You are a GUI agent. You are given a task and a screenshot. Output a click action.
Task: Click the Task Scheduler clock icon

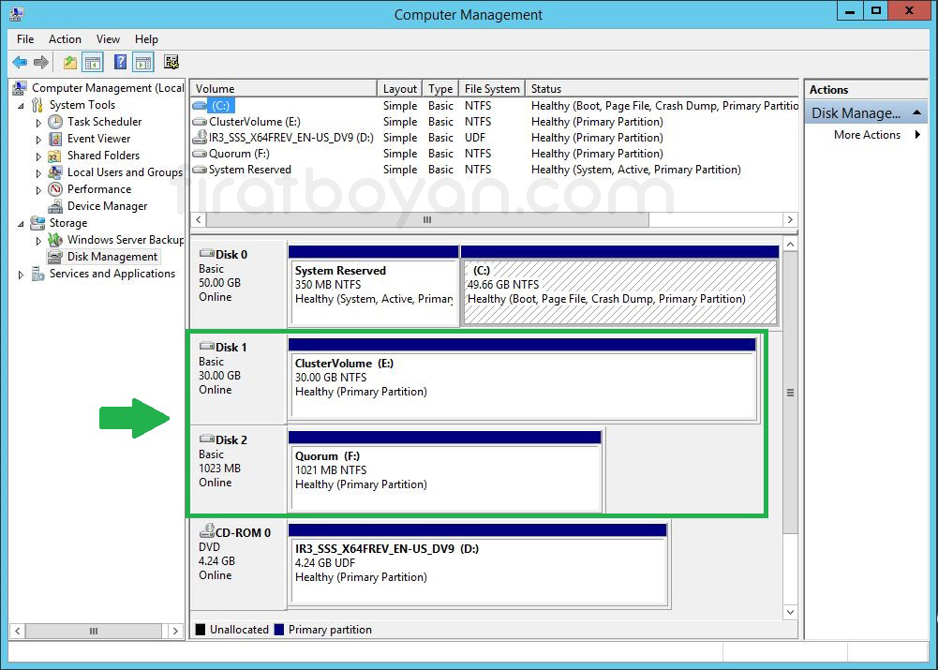click(55, 122)
